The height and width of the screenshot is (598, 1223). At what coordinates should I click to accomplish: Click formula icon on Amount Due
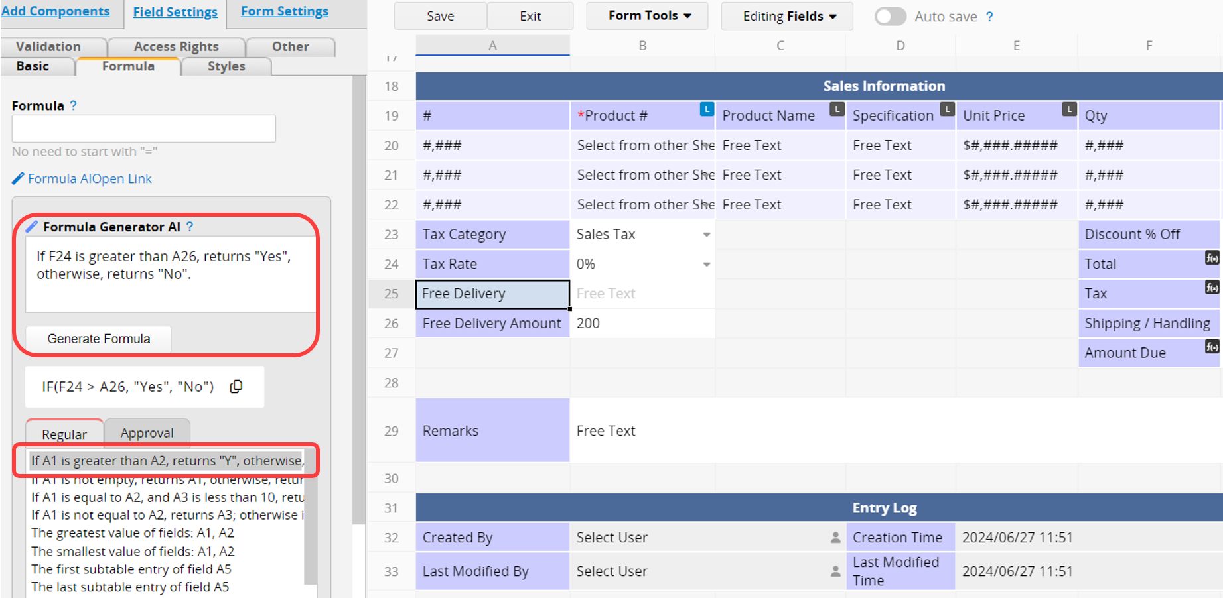[1212, 347]
